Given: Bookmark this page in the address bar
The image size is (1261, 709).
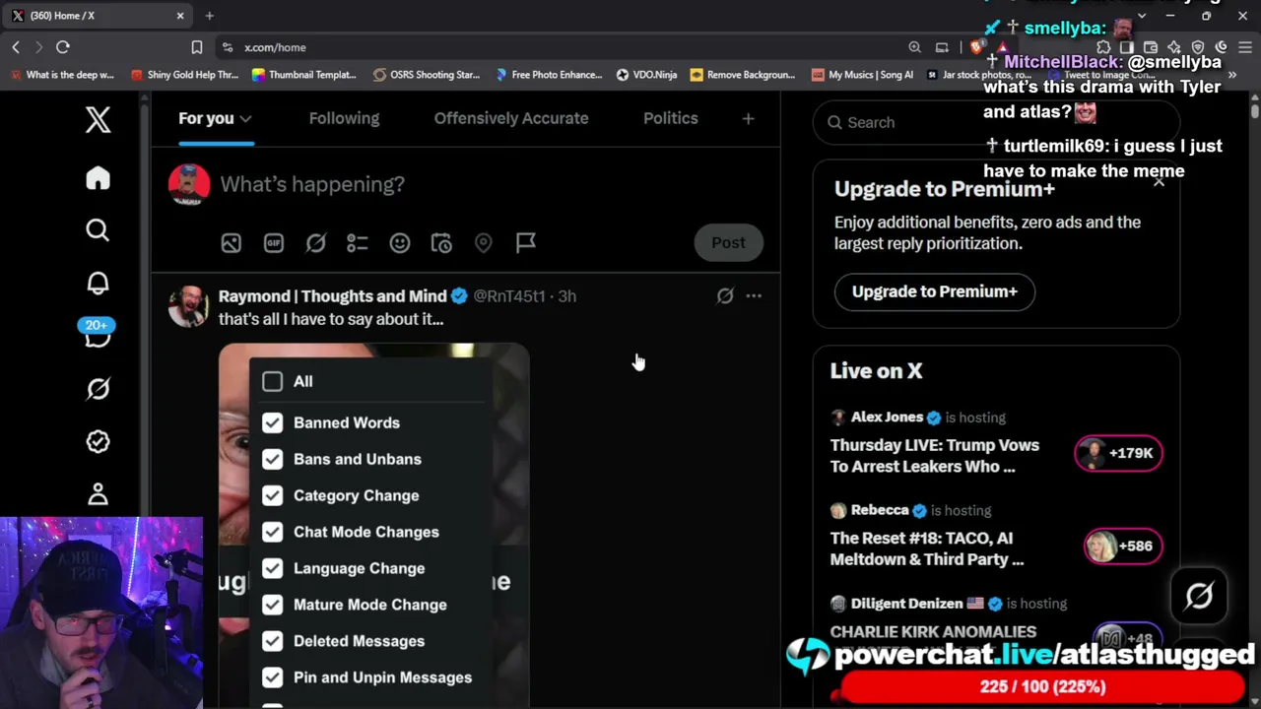Looking at the screenshot, I should 197,47.
